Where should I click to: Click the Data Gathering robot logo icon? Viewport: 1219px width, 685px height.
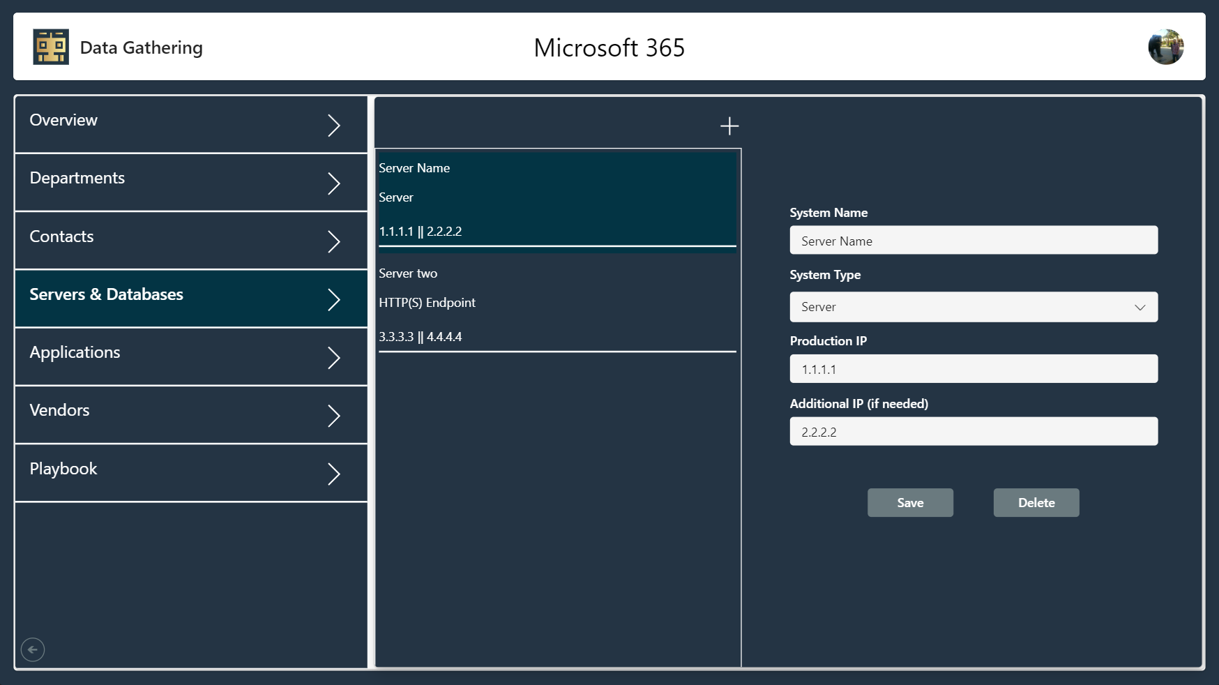tap(51, 47)
